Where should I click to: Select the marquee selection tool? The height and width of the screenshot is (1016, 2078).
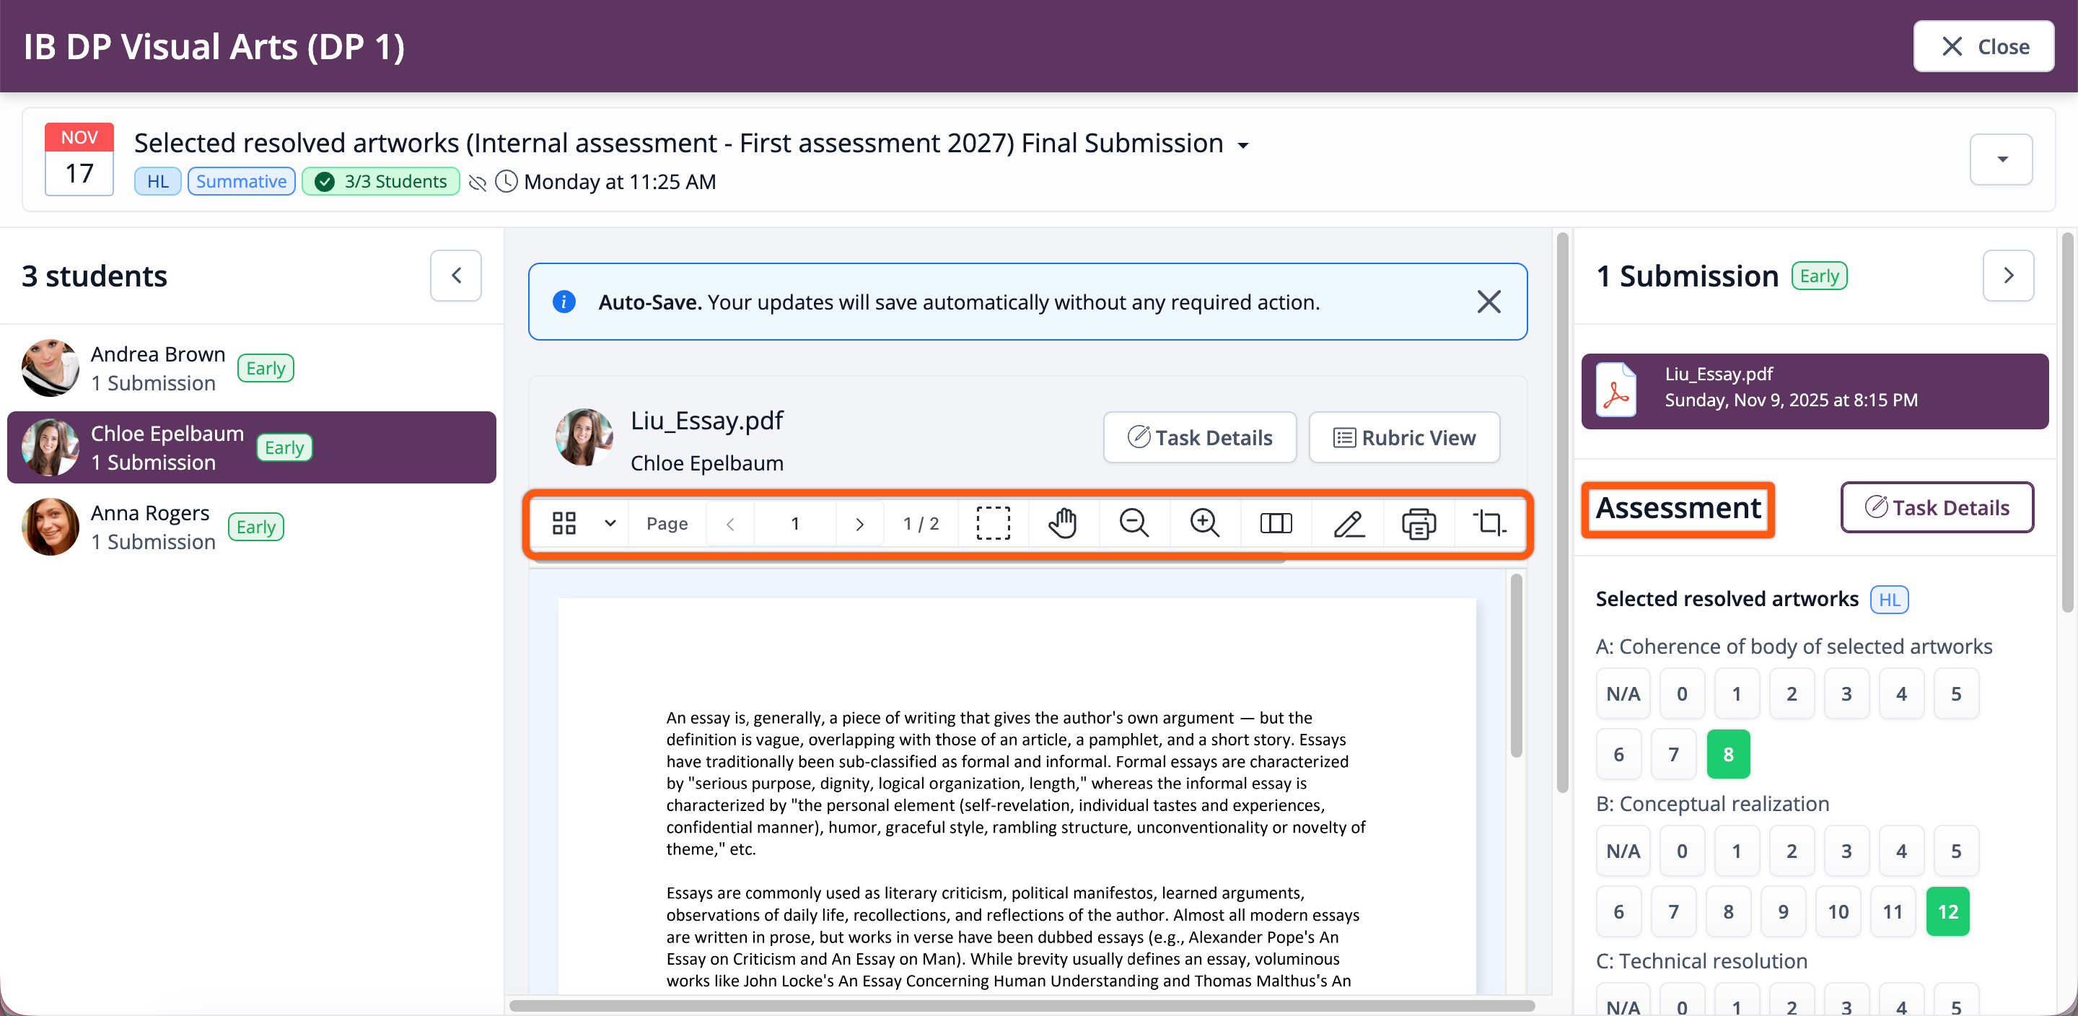pos(993,523)
